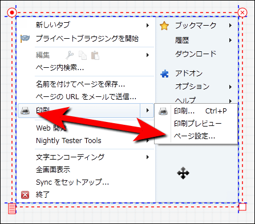
Task: Expand the ヘルプ submenu arrow
Action: [230, 101]
